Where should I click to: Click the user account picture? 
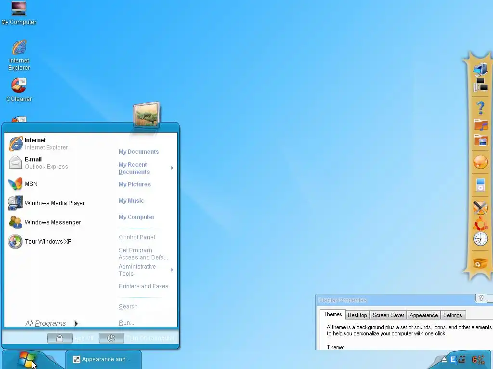146,115
